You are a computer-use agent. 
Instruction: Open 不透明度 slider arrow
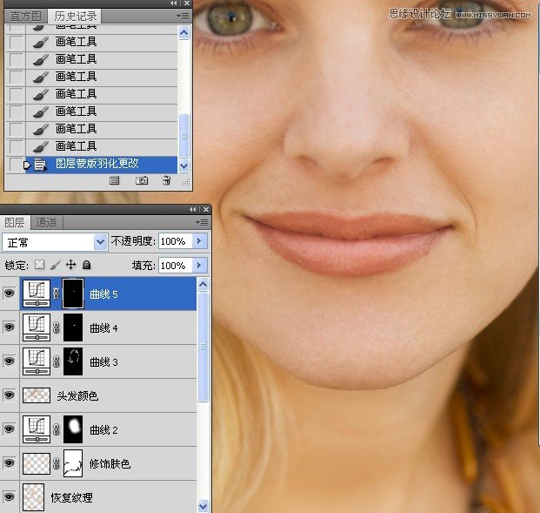[199, 241]
